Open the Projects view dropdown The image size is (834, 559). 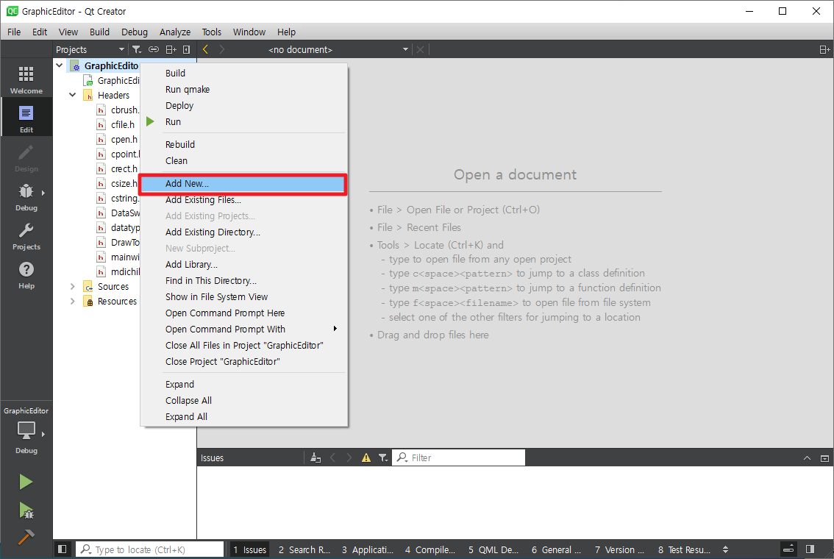click(90, 49)
